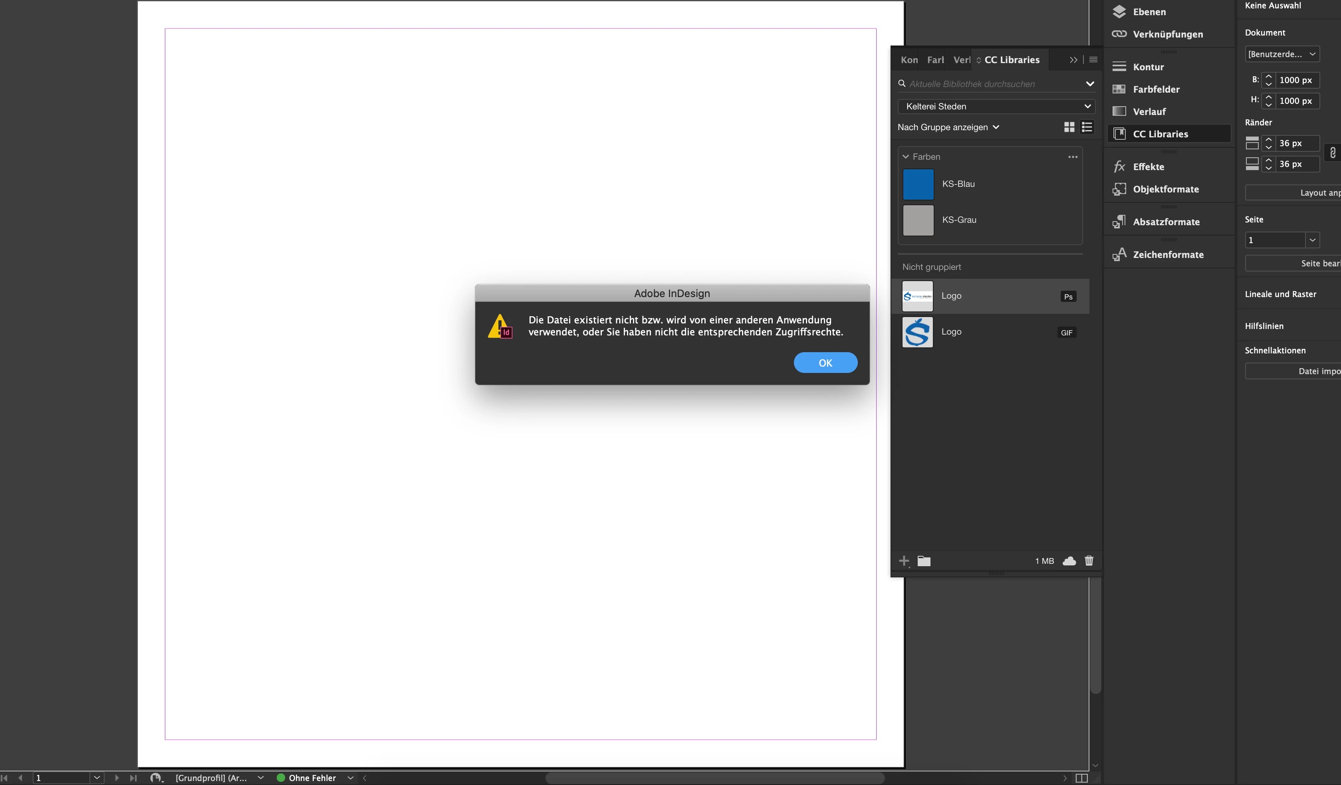This screenshot has height=785, width=1341.
Task: Open the Farbfelder panel icon
Action: tap(1119, 89)
